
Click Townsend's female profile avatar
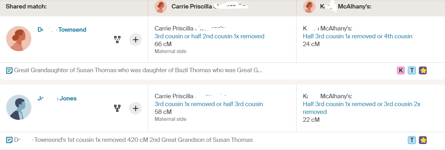pyautogui.click(x=19, y=39)
